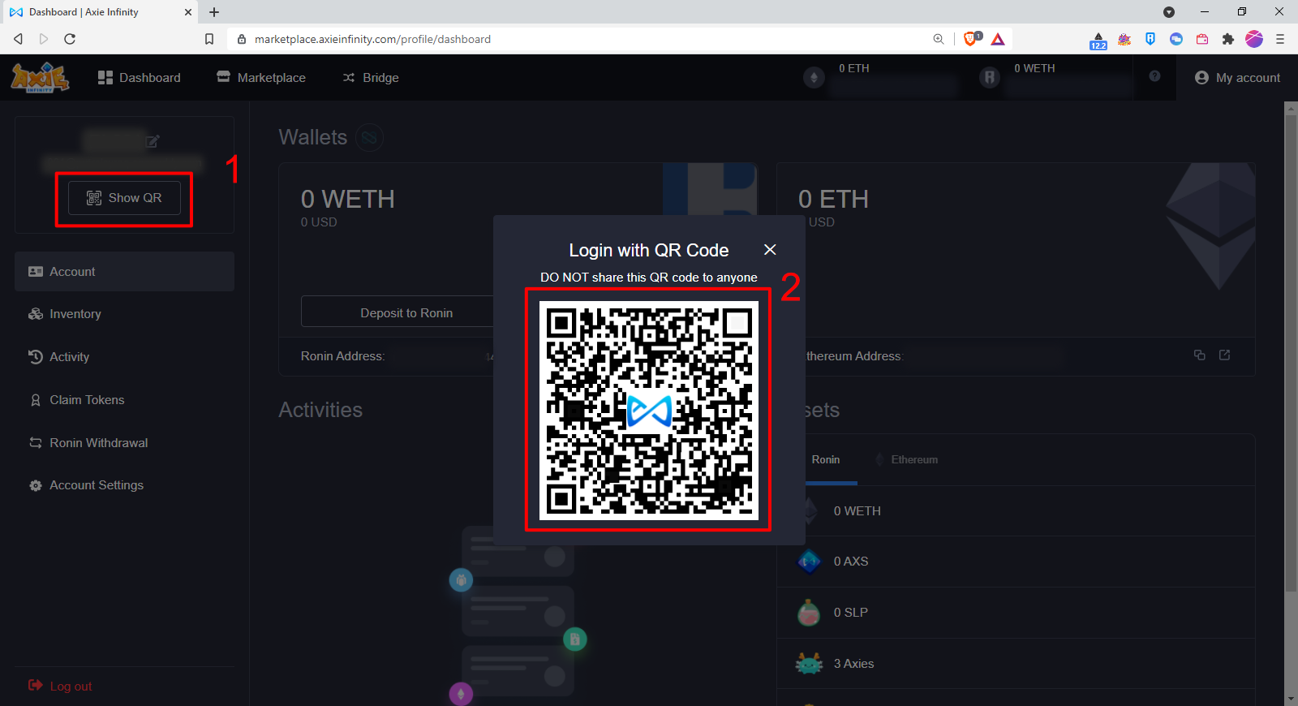Screen dimensions: 1298x706
Task: Click the Axie Infinity logo
Action: point(40,77)
